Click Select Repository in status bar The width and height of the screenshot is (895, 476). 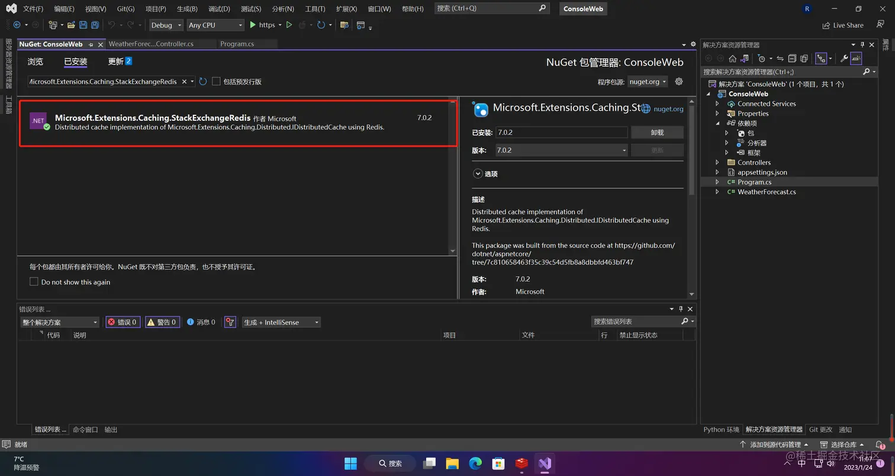pyautogui.click(x=842, y=445)
